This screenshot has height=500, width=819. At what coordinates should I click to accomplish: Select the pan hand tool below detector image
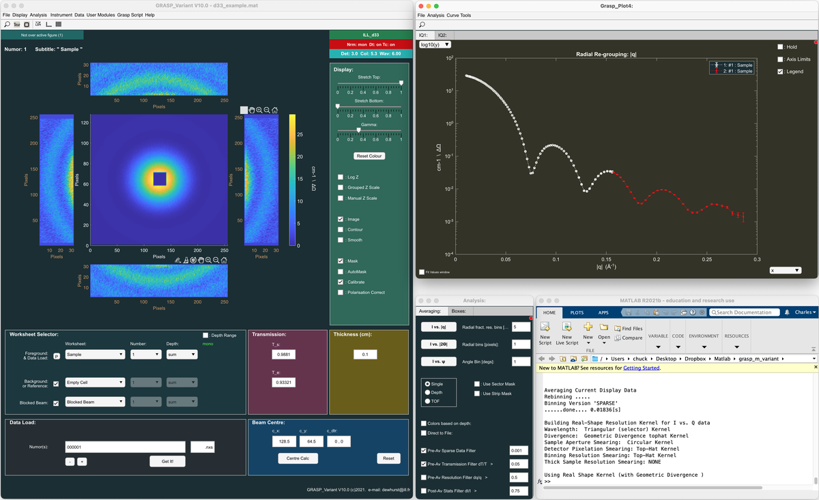click(x=201, y=260)
